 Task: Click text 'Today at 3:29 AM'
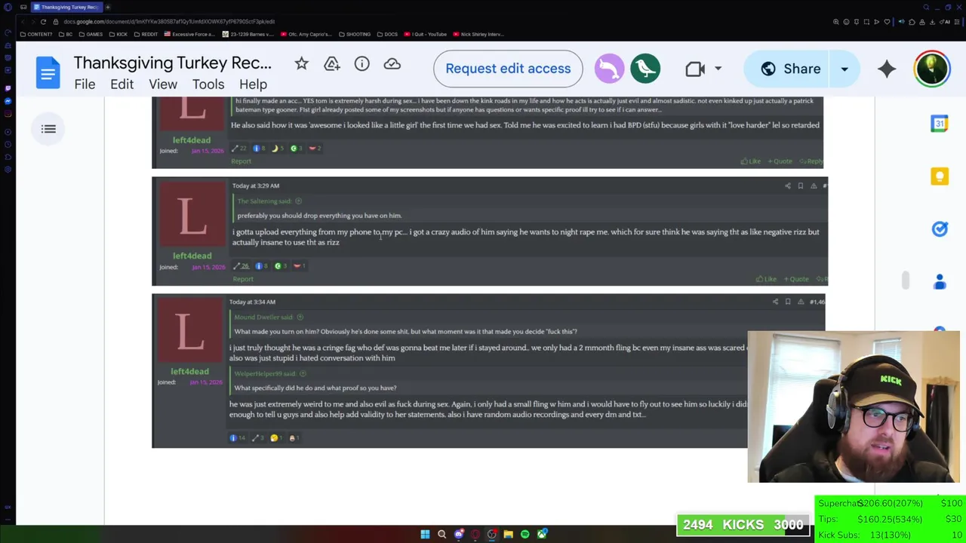pyautogui.click(x=256, y=186)
